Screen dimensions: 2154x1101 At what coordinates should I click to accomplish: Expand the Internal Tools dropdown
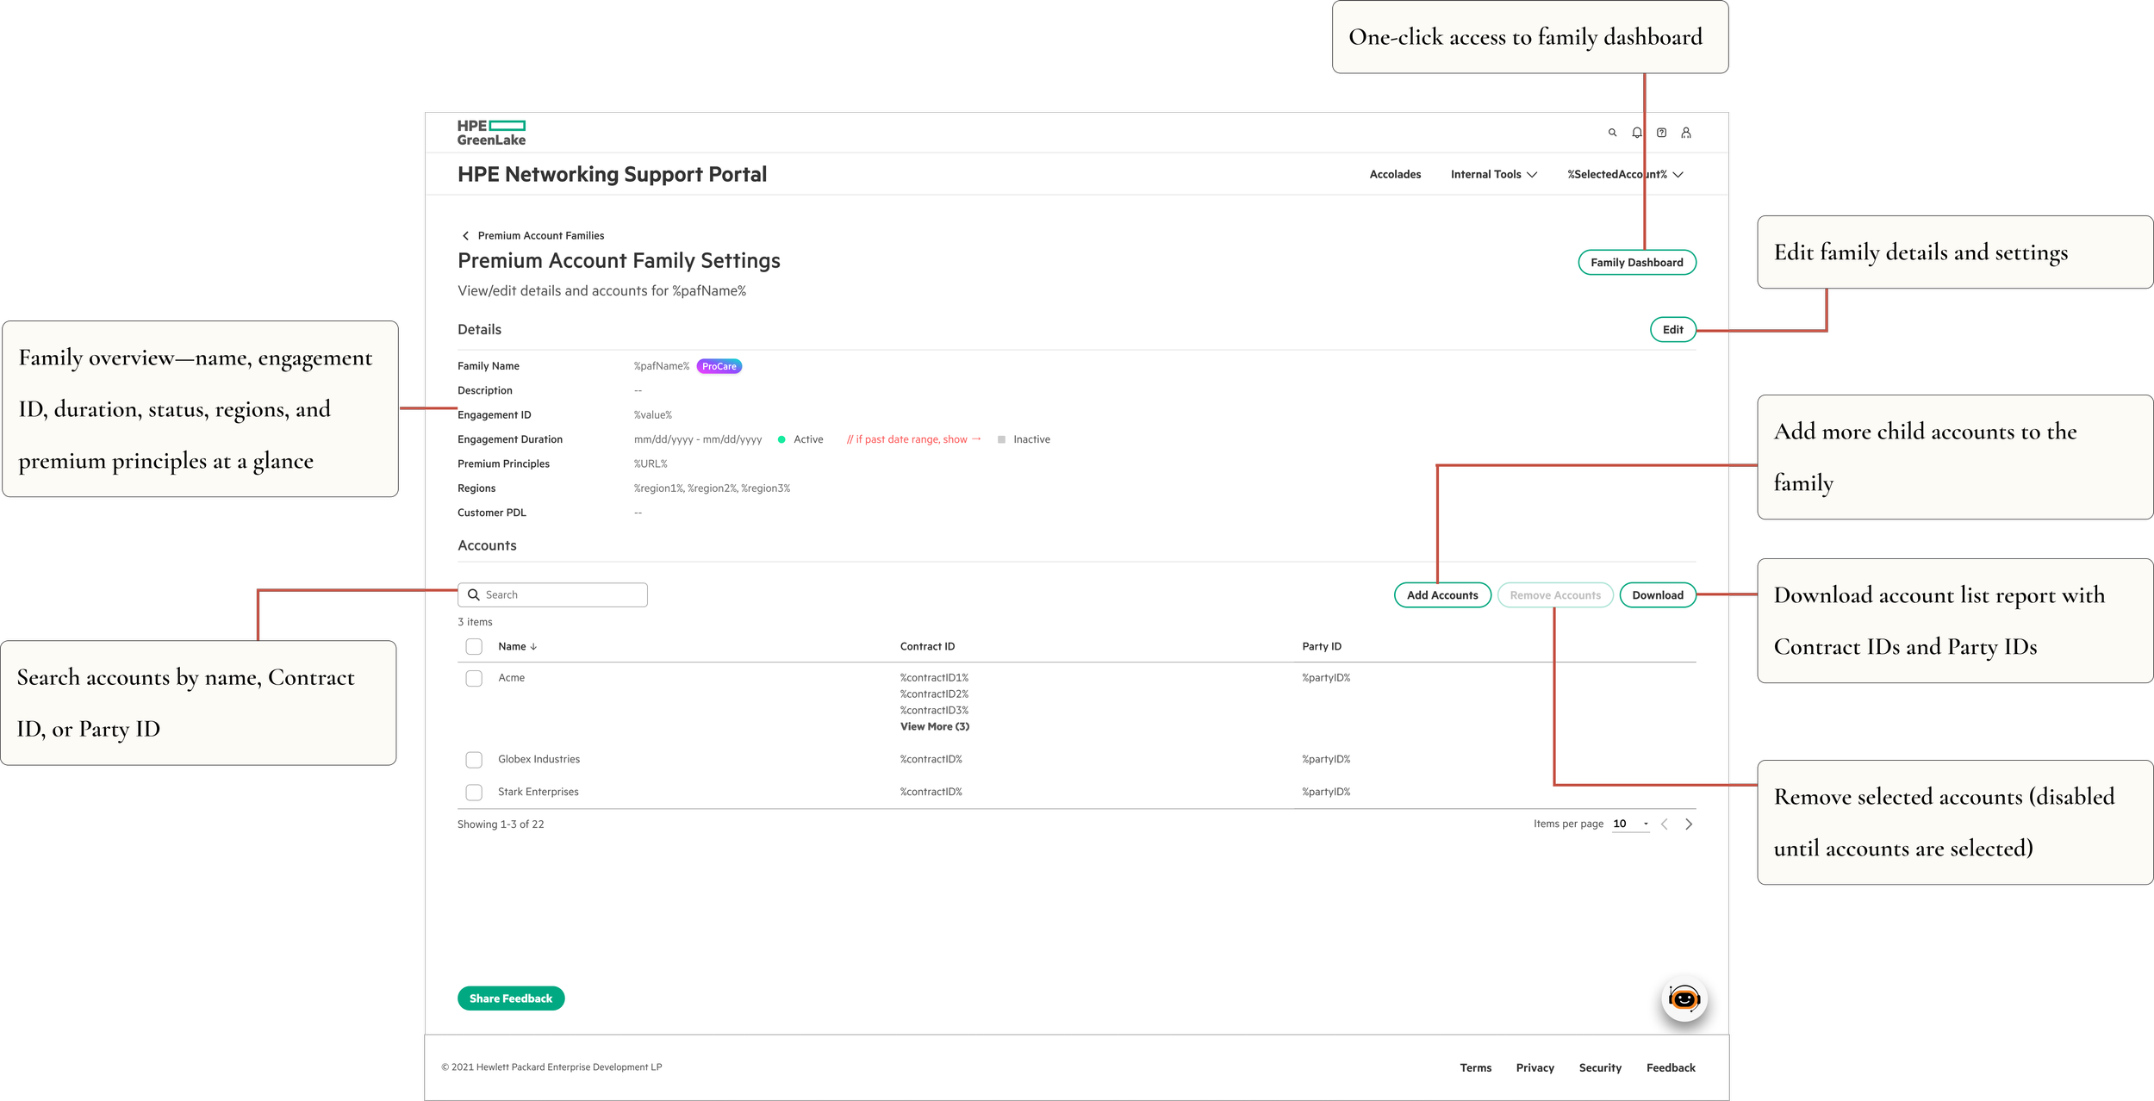coord(1493,175)
